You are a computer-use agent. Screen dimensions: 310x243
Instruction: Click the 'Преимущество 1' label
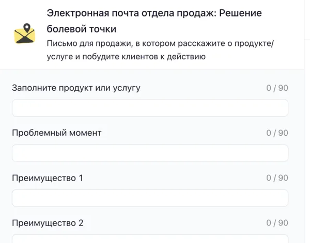click(48, 178)
